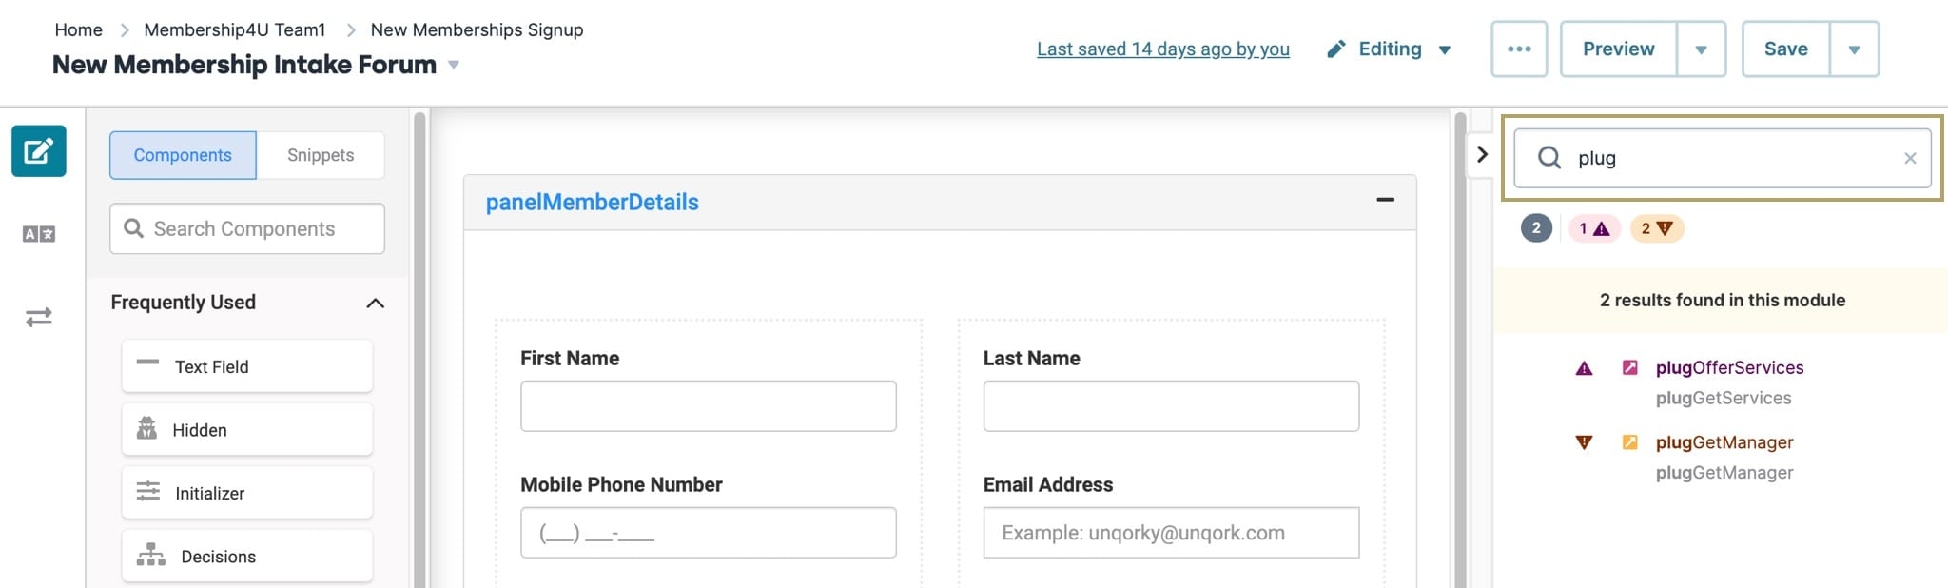
Task: Open the Editing mode dropdown
Action: coord(1389,49)
